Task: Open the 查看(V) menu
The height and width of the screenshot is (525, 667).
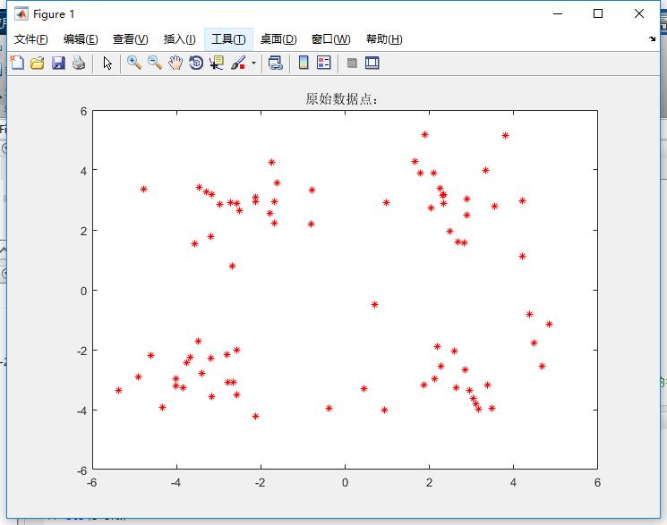Action: coord(130,39)
